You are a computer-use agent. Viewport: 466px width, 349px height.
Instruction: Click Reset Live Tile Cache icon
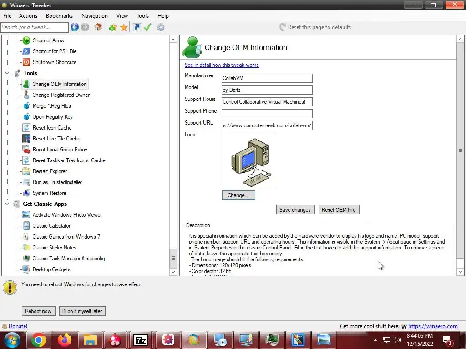click(x=26, y=139)
